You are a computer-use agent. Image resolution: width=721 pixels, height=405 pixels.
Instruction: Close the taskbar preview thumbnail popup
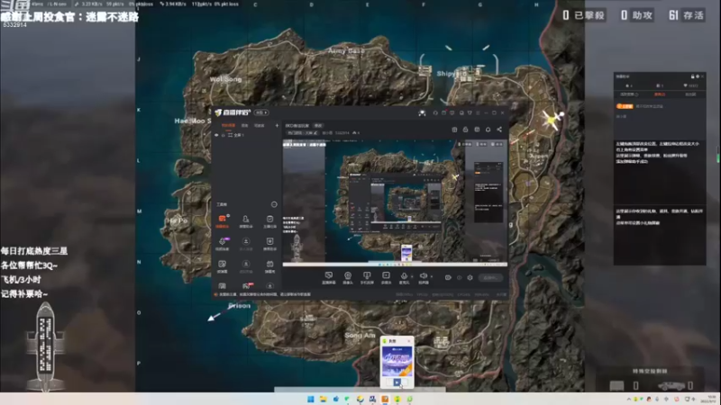(x=409, y=341)
